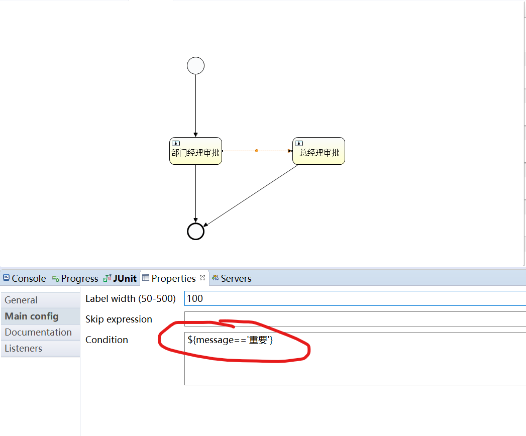
Task: Click into the Condition text area
Action: point(355,359)
